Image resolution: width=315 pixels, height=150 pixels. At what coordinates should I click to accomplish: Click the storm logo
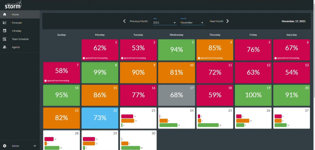point(13,5)
